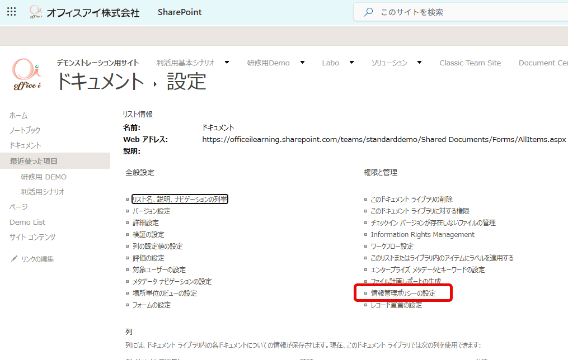568x360 pixels.
Task: Click このドキュメント ライブラリの削除 link
Action: [411, 199]
